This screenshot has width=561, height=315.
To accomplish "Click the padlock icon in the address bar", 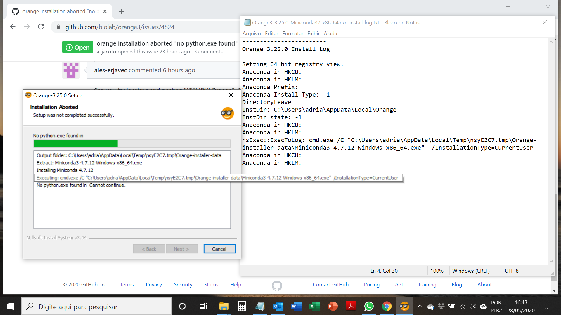I will tap(58, 27).
